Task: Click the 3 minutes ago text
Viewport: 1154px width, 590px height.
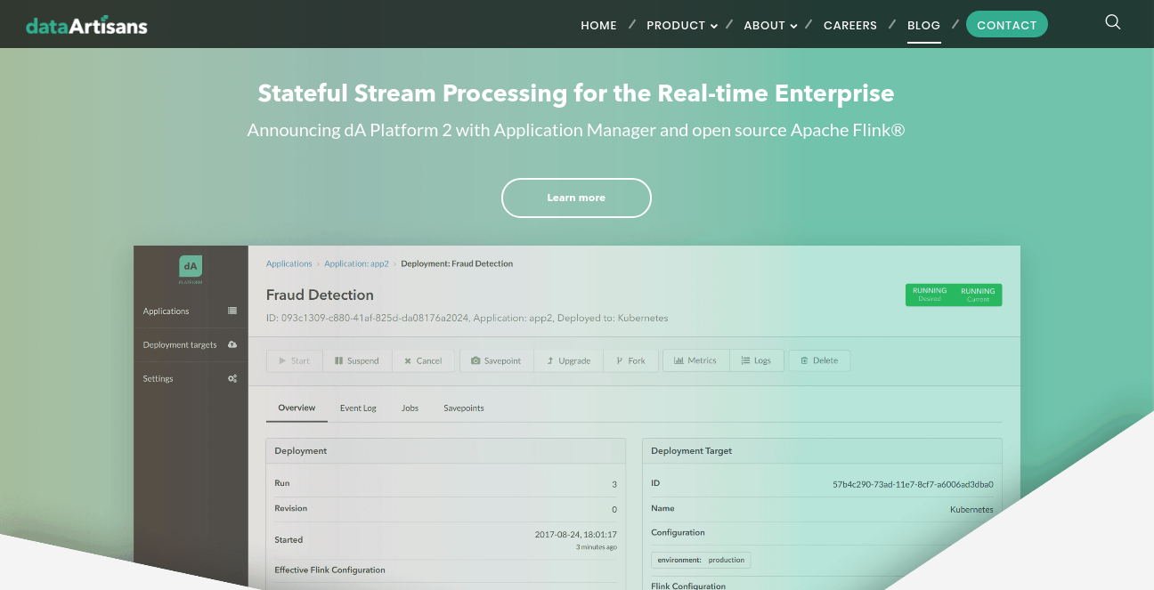Action: (597, 546)
